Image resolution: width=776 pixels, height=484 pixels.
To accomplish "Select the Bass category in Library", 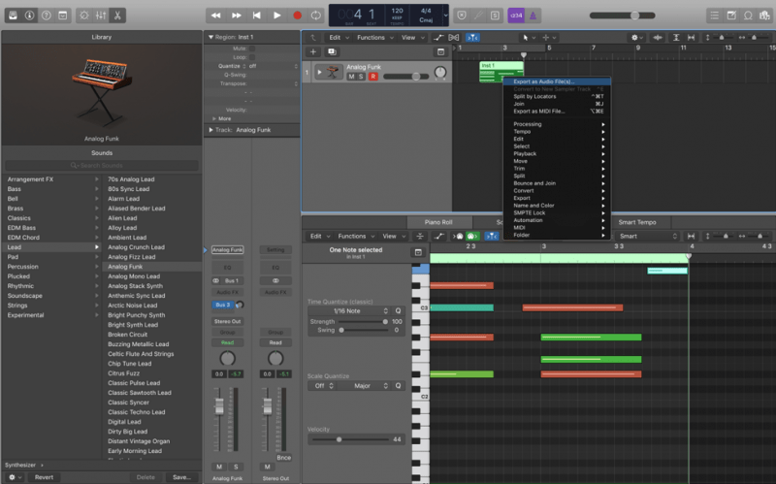I will coord(51,189).
